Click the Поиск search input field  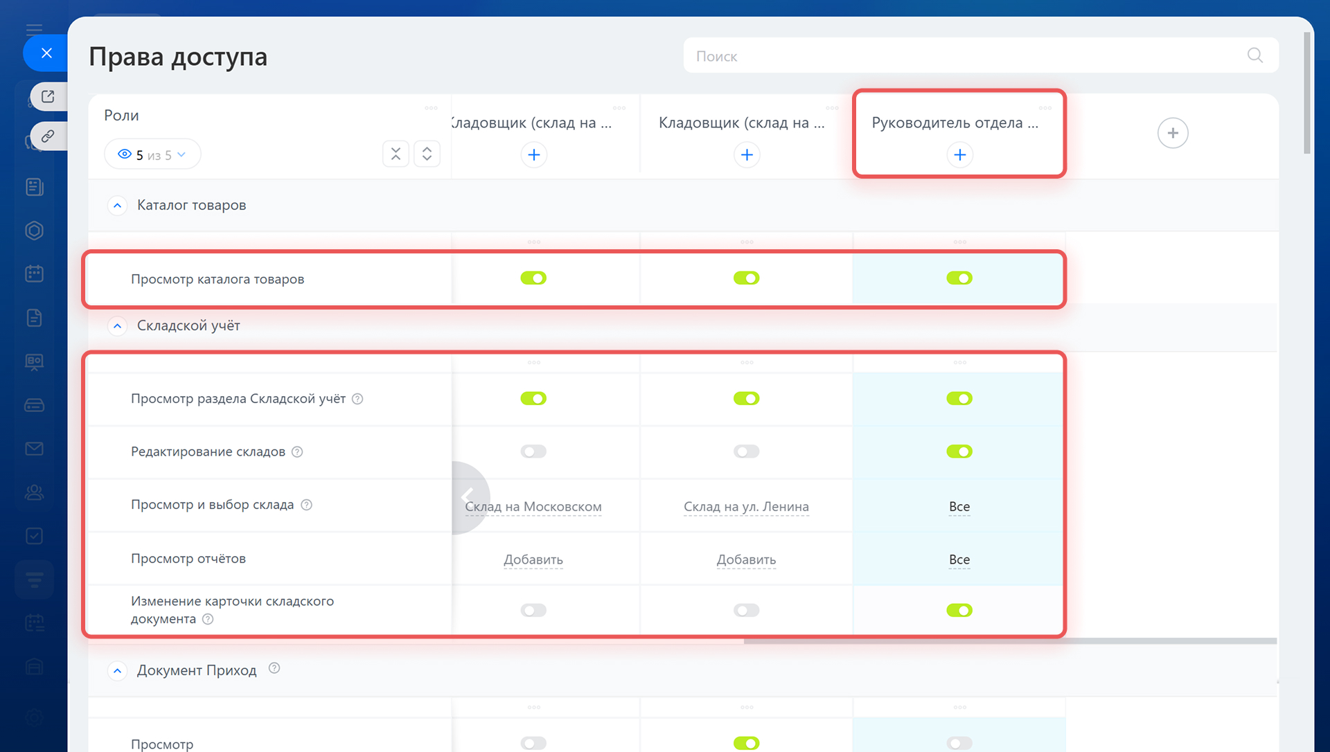coord(963,56)
